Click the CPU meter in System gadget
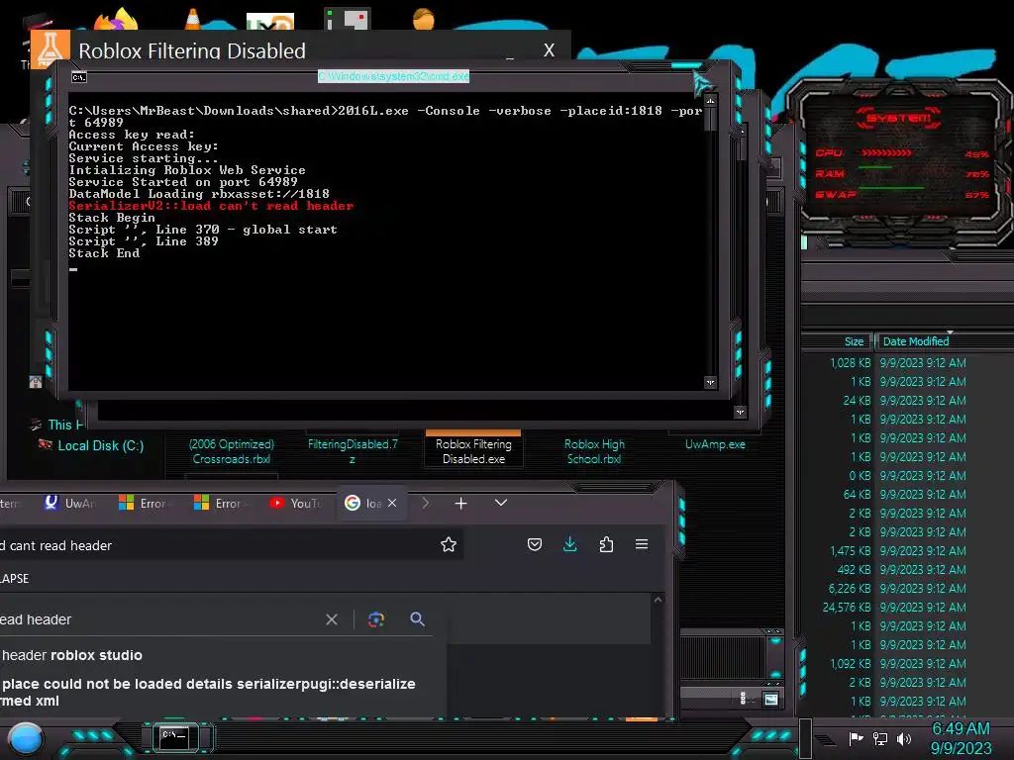 tap(901, 153)
